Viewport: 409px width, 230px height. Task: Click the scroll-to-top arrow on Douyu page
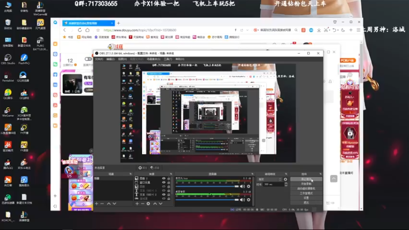[334, 178]
